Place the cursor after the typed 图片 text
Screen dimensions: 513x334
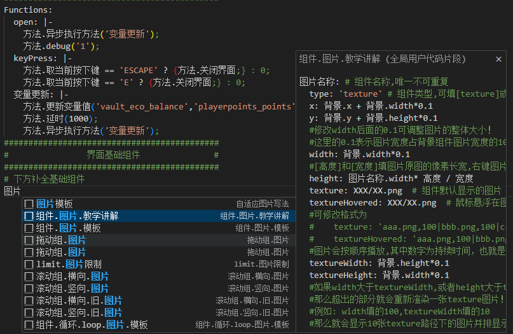(x=21, y=191)
